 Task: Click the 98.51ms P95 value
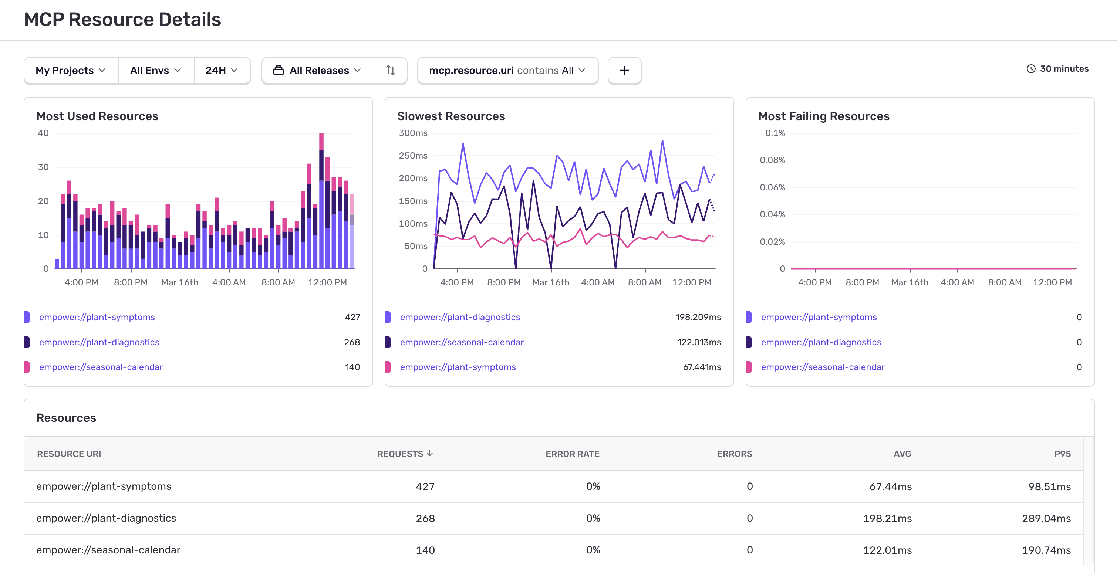tap(1049, 486)
